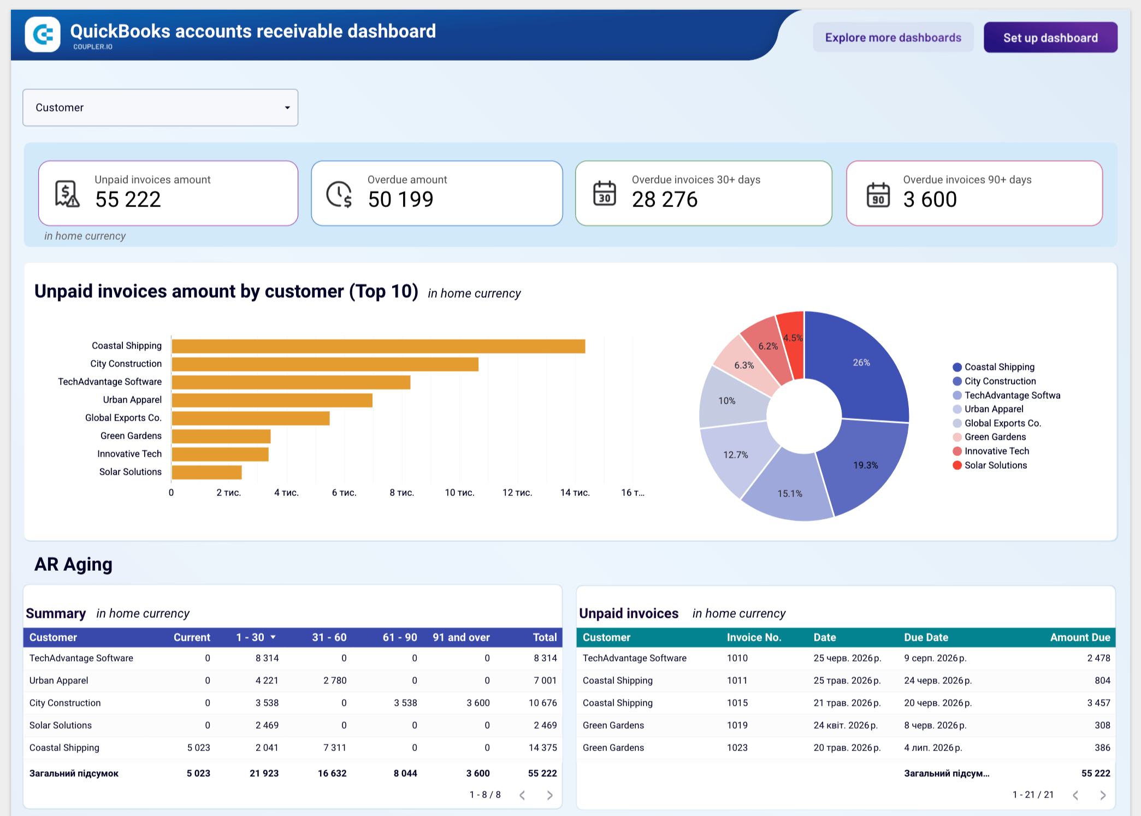This screenshot has width=1141, height=816.
Task: Click Coastal Shipping legend color dot
Action: click(957, 367)
